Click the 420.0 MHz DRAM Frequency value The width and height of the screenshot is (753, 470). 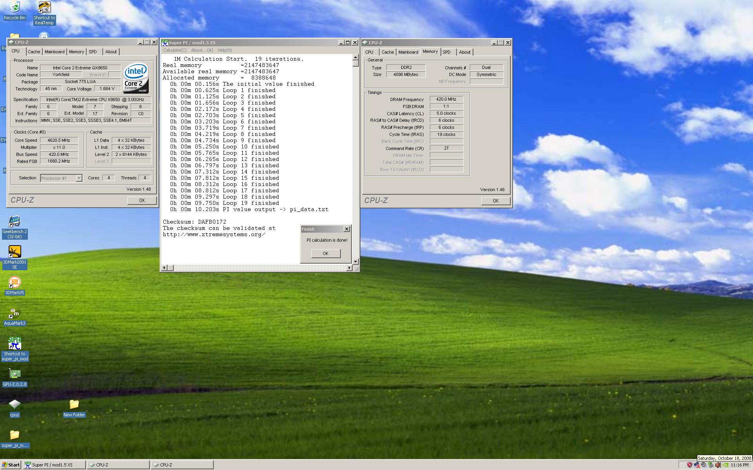[x=446, y=99]
